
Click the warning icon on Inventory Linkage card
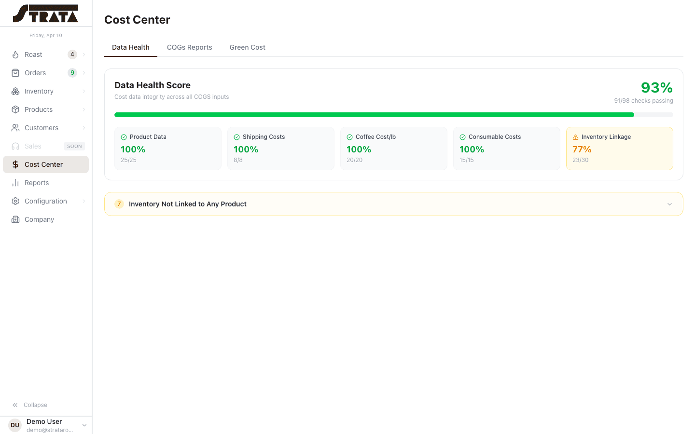tap(575, 137)
